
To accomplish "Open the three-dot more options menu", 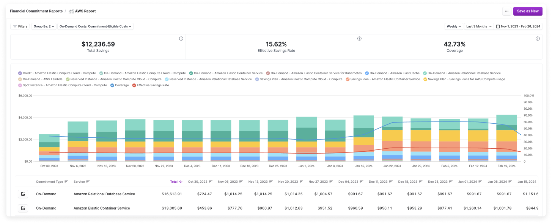I will pyautogui.click(x=506, y=11).
